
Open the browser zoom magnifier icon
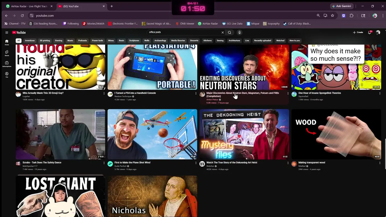click(x=318, y=15)
